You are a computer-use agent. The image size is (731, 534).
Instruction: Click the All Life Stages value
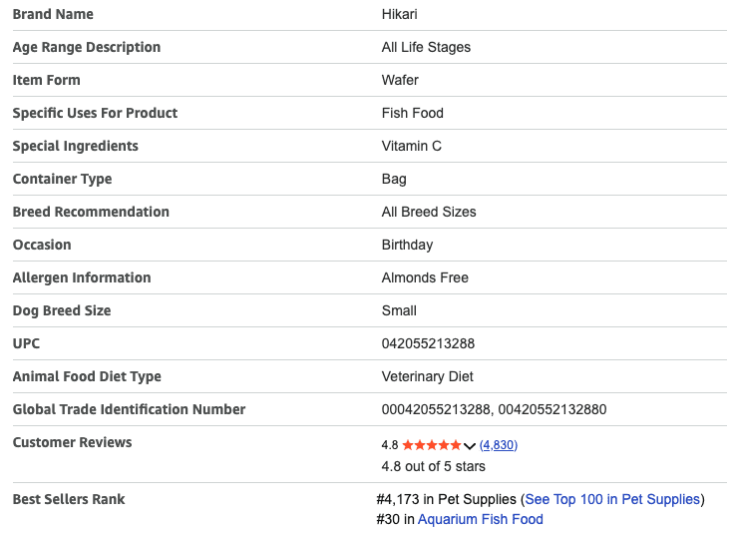pos(426,47)
